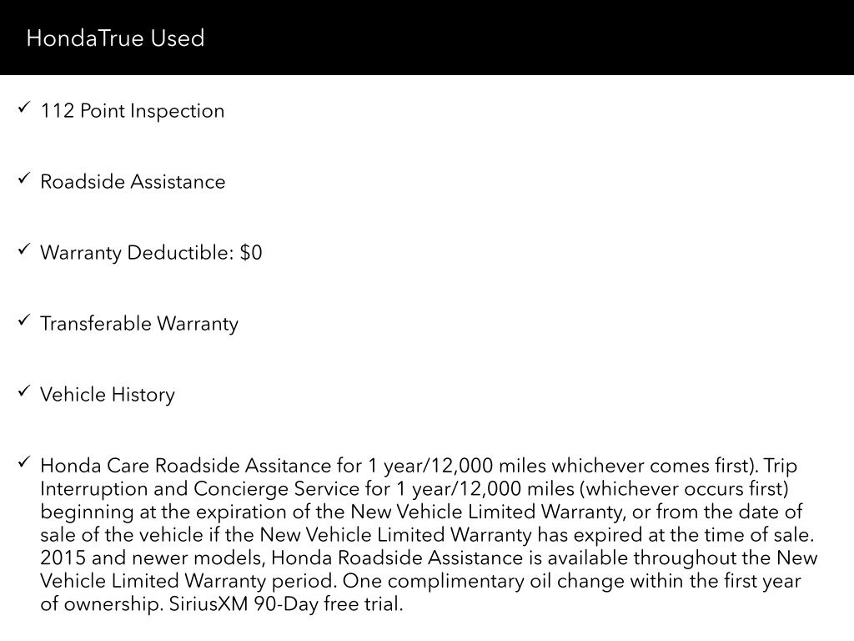Click the 112 Point Inspection text

(x=132, y=111)
